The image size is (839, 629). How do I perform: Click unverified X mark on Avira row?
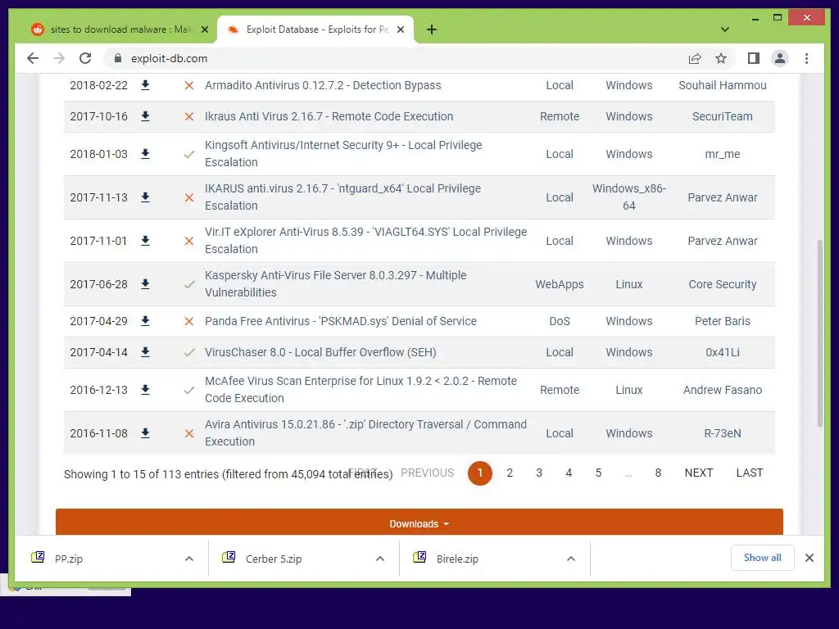click(189, 433)
